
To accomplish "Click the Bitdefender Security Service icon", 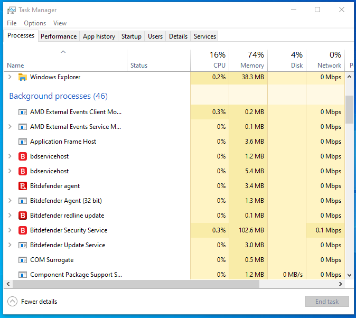I will click(x=23, y=230).
